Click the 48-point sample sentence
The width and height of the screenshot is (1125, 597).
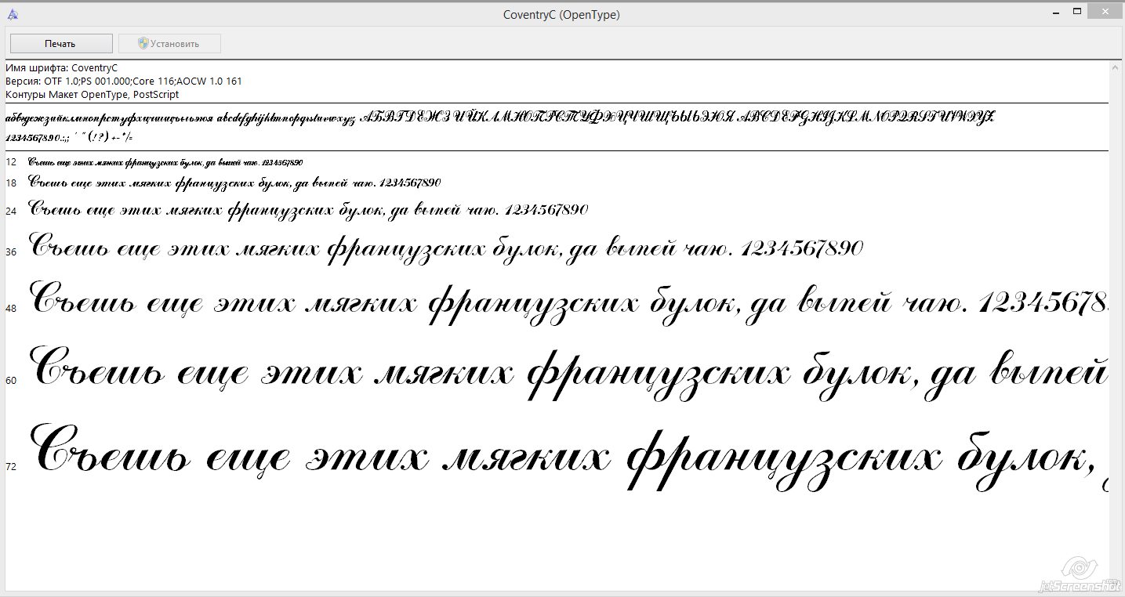[x=569, y=304]
